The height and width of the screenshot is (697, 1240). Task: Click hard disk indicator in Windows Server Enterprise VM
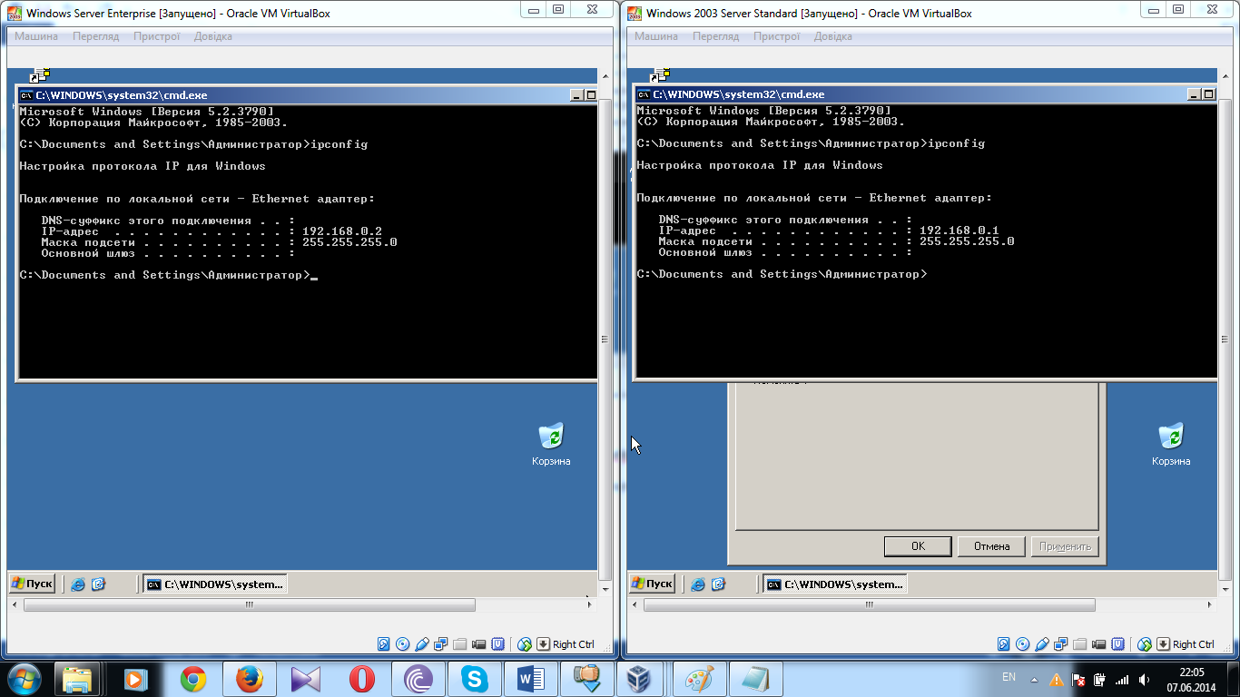click(384, 643)
